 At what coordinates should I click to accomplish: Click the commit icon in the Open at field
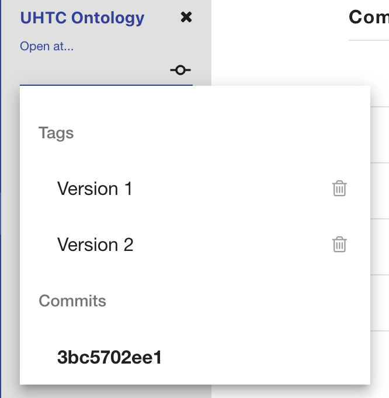pos(180,71)
